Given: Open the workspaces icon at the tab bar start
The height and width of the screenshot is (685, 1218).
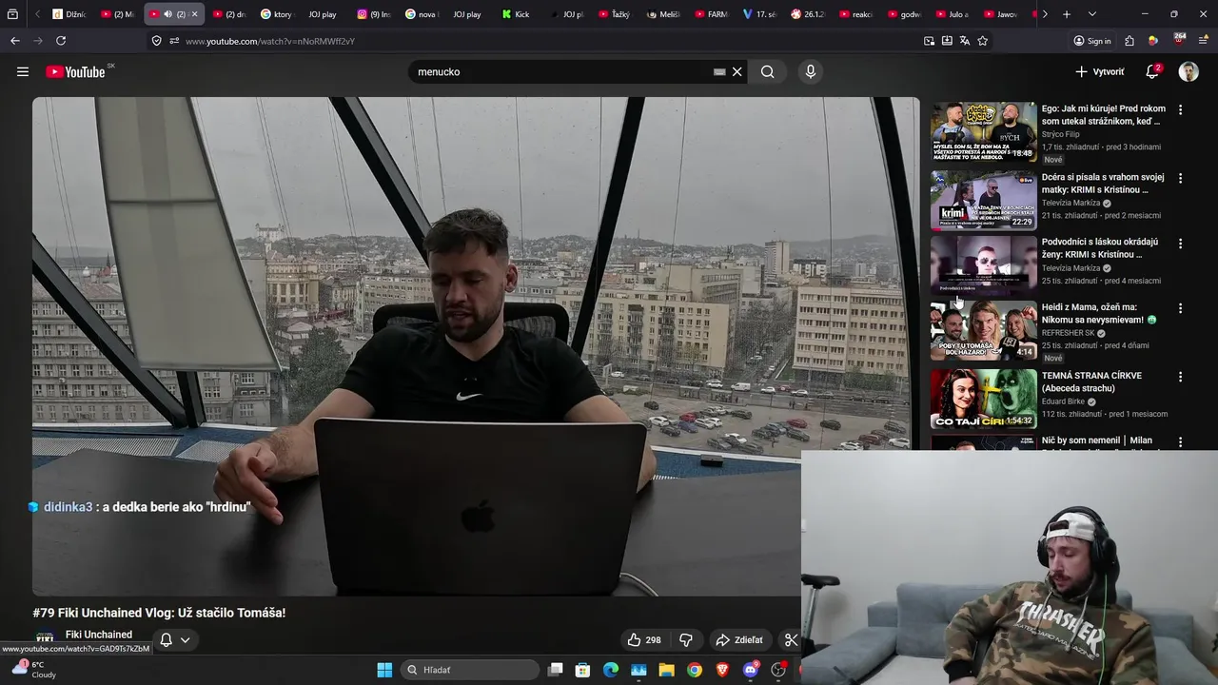Looking at the screenshot, I should coord(12,14).
